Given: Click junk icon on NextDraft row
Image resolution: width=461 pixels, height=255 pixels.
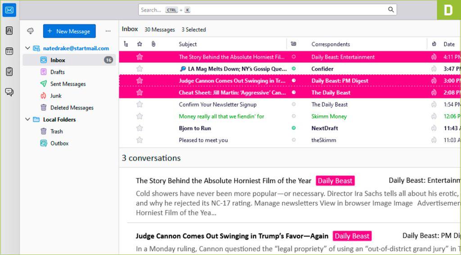Looking at the screenshot, I should tap(434, 128).
